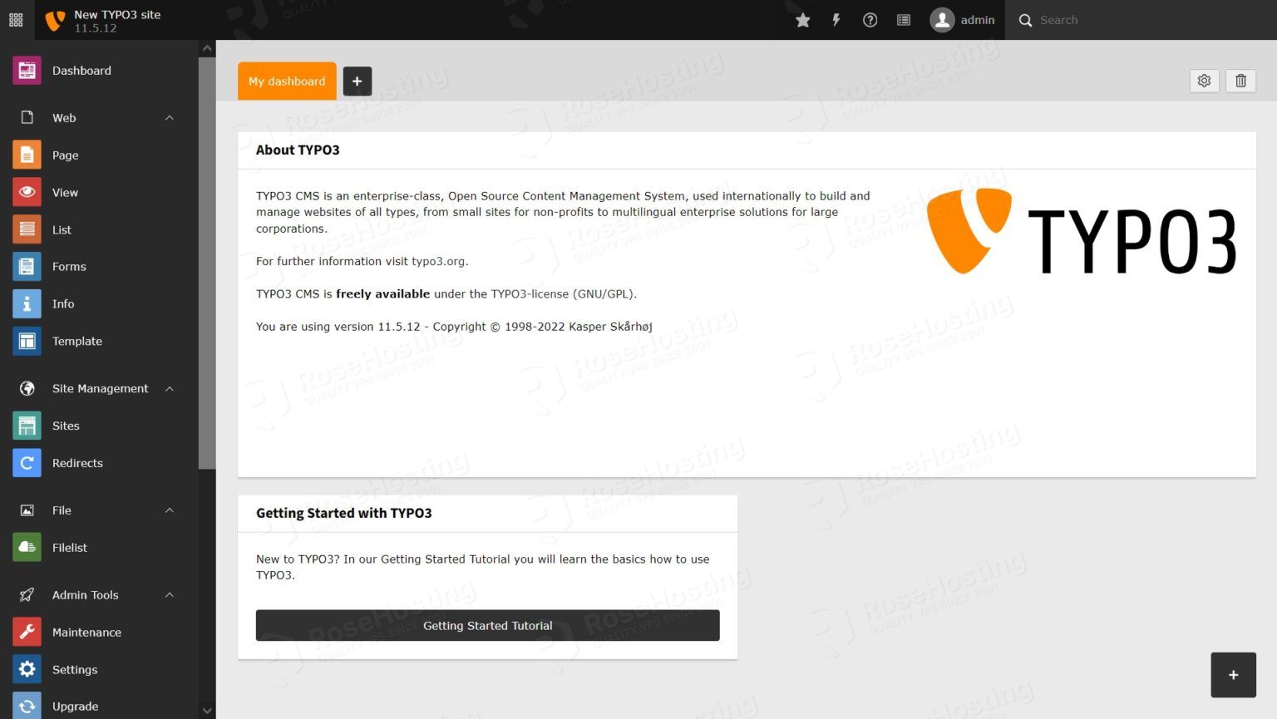Open the List module
The height and width of the screenshot is (719, 1277).
click(x=62, y=229)
